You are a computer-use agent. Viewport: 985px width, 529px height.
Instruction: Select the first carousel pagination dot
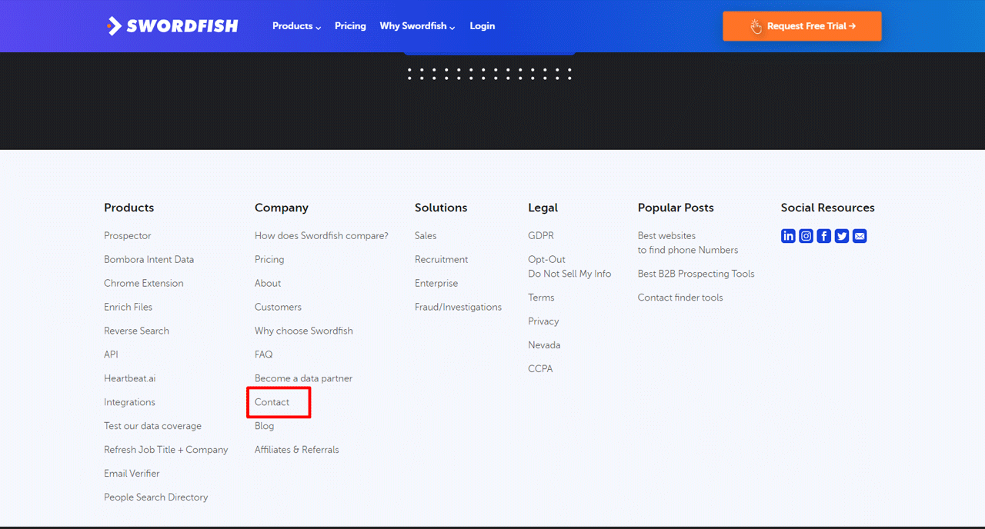(409, 74)
